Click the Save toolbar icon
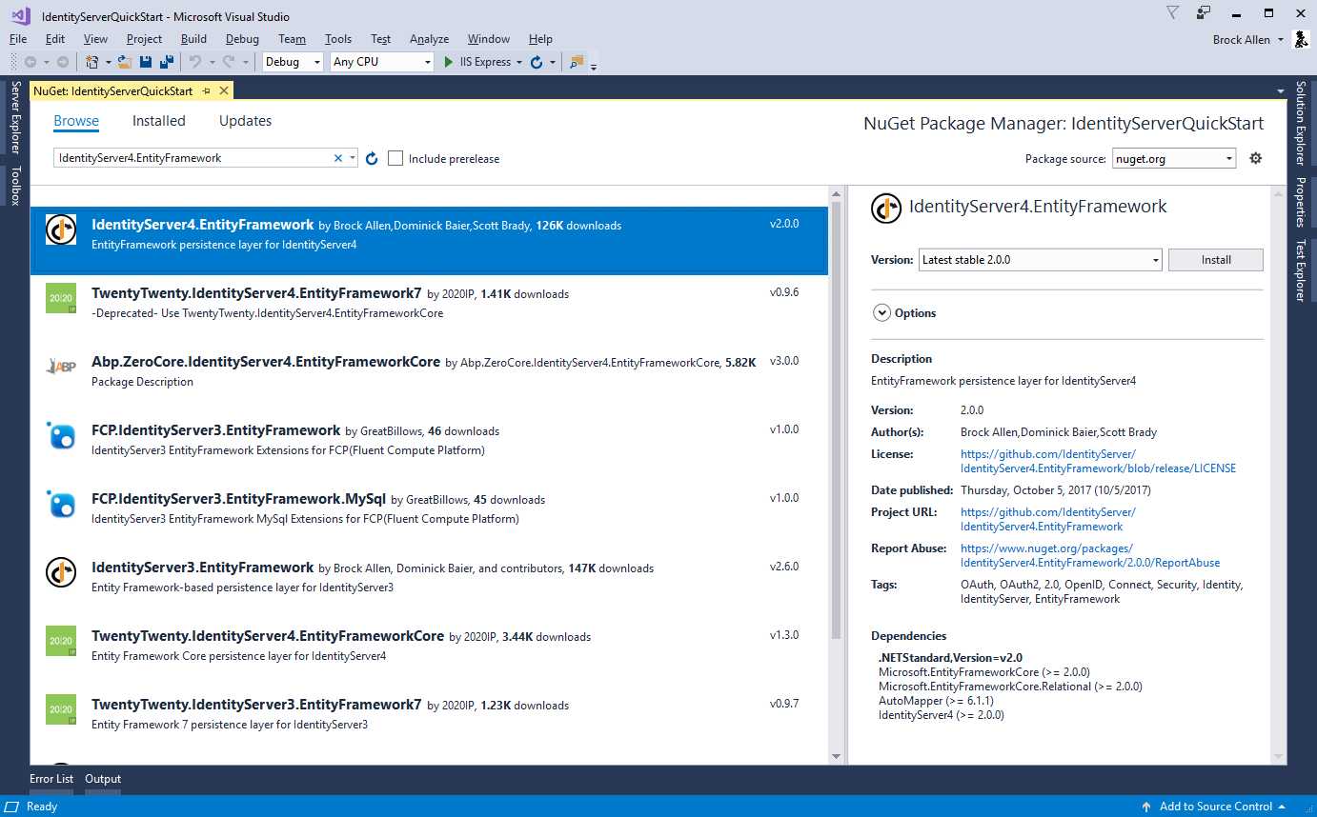Viewport: 1317px width, 817px height. pyautogui.click(x=146, y=62)
